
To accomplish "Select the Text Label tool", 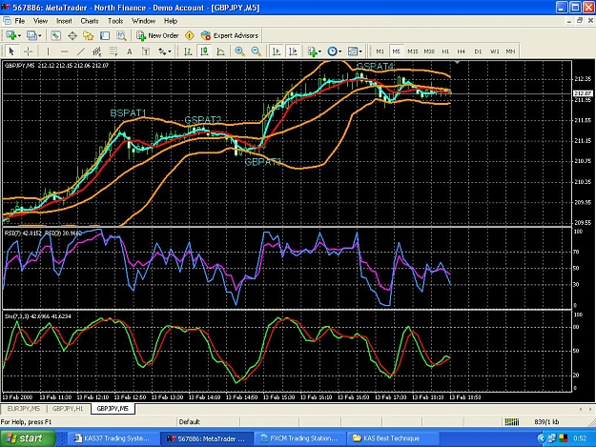I will click(146, 51).
